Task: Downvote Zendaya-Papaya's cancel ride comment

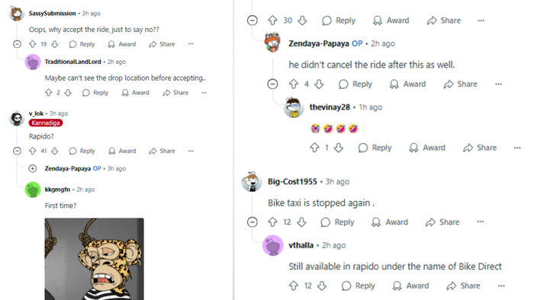Action: point(319,84)
